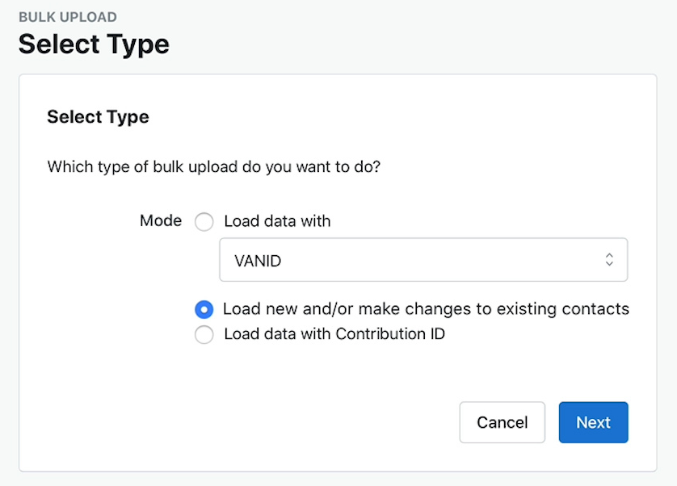The image size is (677, 486).
Task: Click the Select Type page heading
Action: coord(94,44)
